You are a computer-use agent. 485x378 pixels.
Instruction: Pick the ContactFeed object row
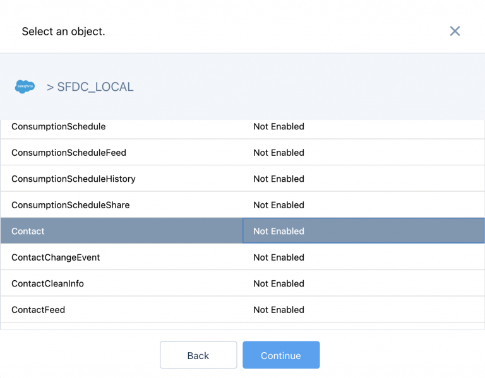39,310
